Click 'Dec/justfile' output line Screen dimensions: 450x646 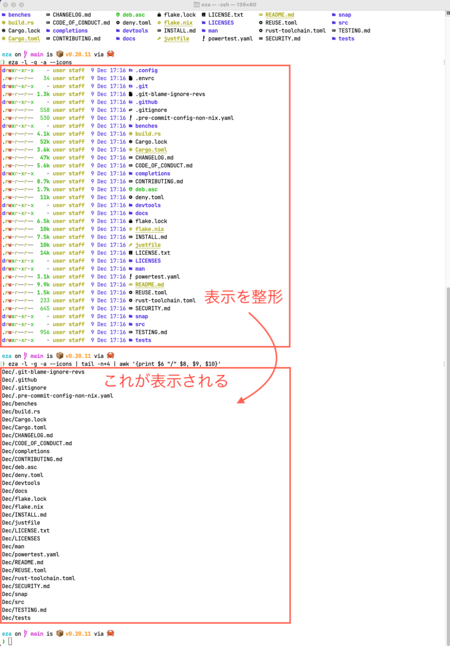click(x=21, y=523)
